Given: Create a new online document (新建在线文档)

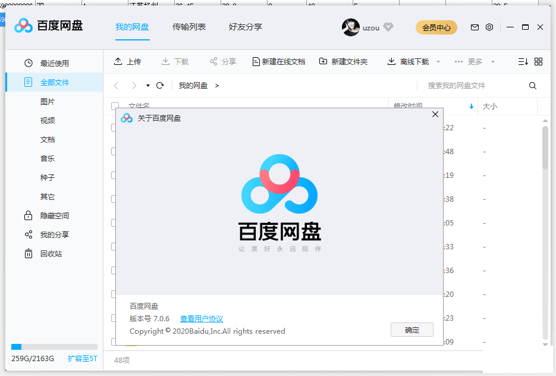Looking at the screenshot, I should pyautogui.click(x=279, y=62).
